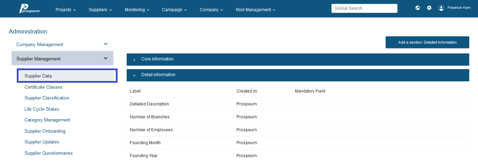Click Add a section: Detailed Information

[427, 42]
